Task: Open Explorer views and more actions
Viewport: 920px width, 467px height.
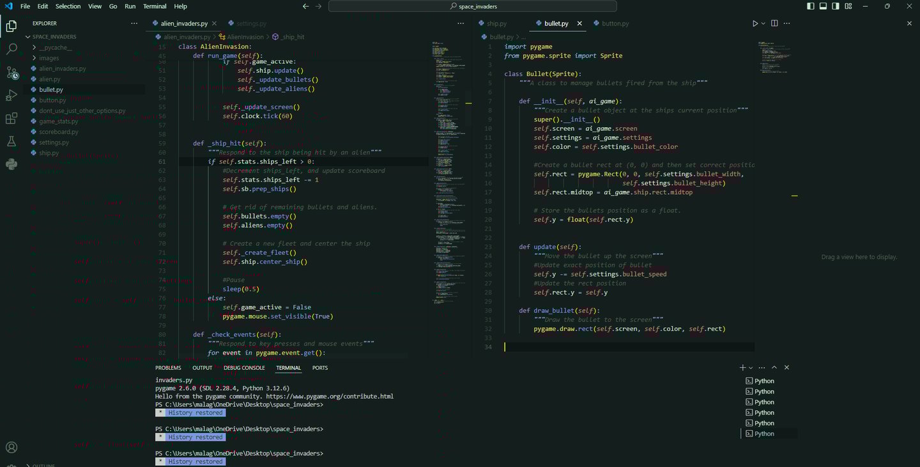Action: pos(134,24)
